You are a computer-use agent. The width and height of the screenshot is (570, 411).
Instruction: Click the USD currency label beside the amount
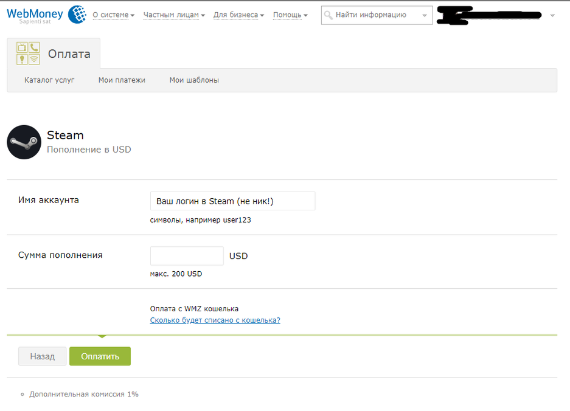[238, 256]
